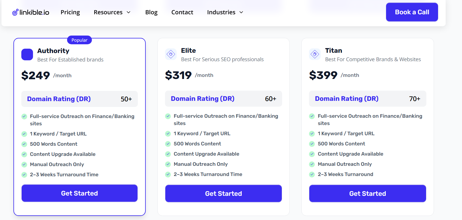
Task: Open the Resources dropdown
Action: (x=108, y=12)
